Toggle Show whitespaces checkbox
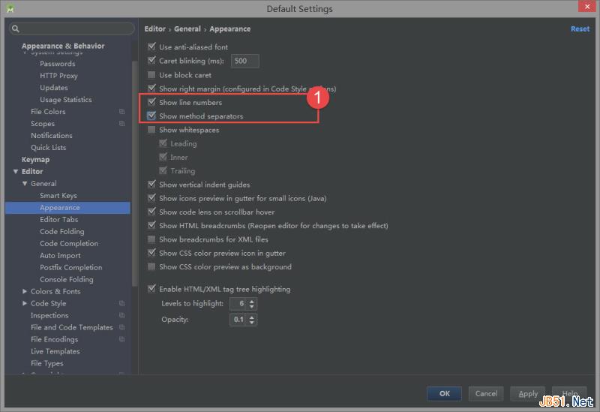 152,130
